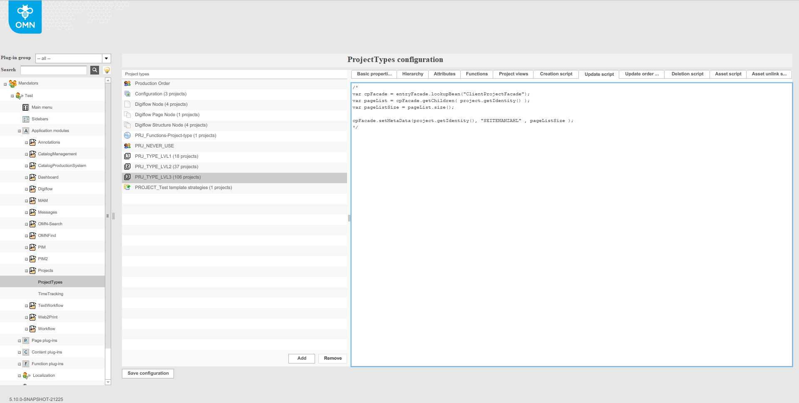
Task: Open the Deletion script tab
Action: coord(687,74)
